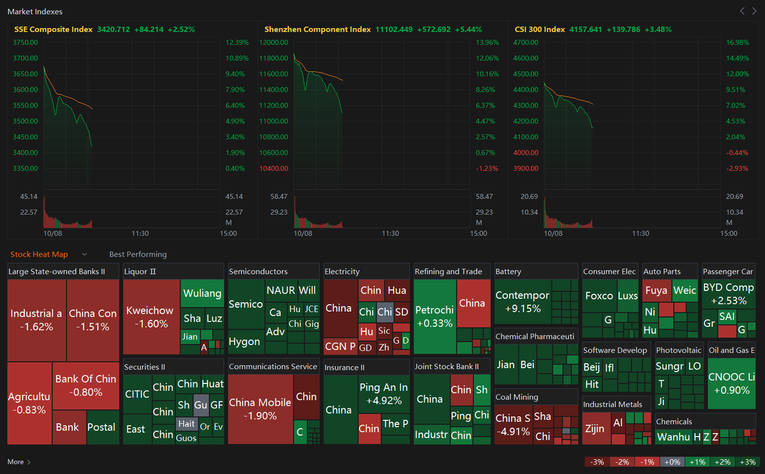Open Consumer Elec sector header
Screen dimensions: 765x474
coord(610,271)
